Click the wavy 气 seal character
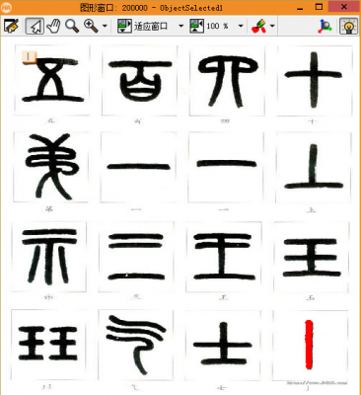Viewport: 361px width, 395px height. pos(136,345)
